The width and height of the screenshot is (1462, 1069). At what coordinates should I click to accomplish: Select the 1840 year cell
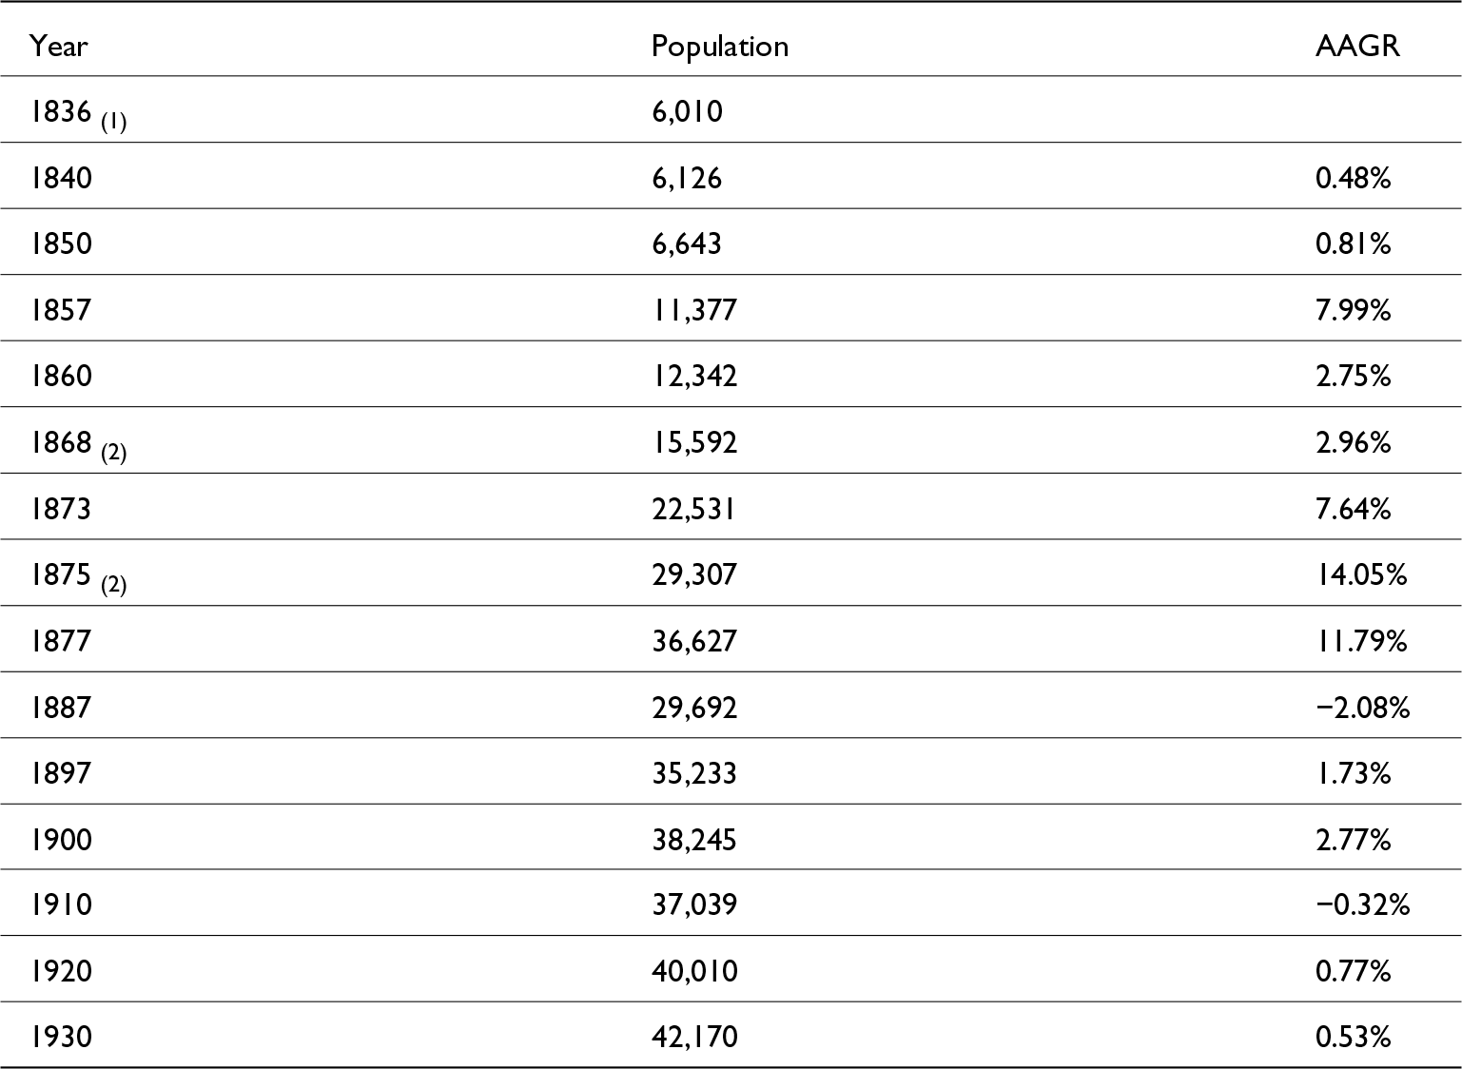[x=61, y=178]
